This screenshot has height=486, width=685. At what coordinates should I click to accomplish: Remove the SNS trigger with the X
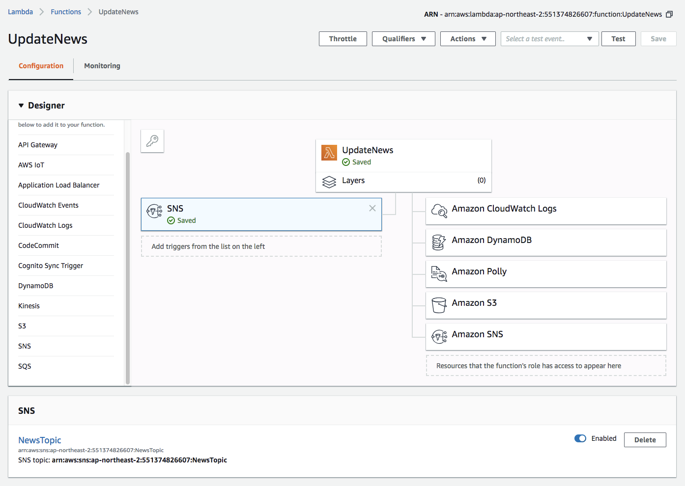tap(372, 208)
